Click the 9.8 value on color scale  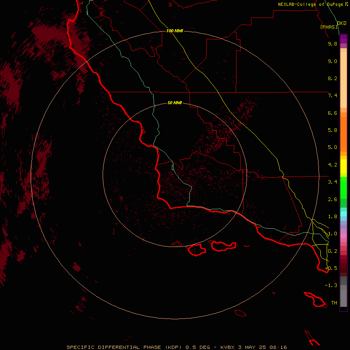(332, 44)
